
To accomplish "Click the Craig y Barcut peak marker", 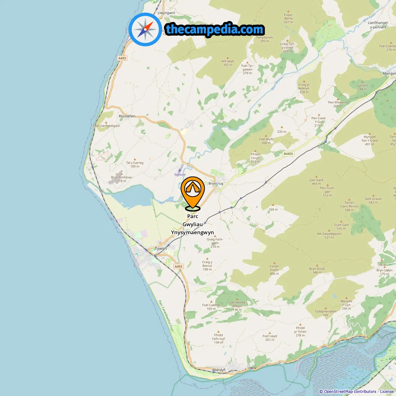I will click(207, 258).
